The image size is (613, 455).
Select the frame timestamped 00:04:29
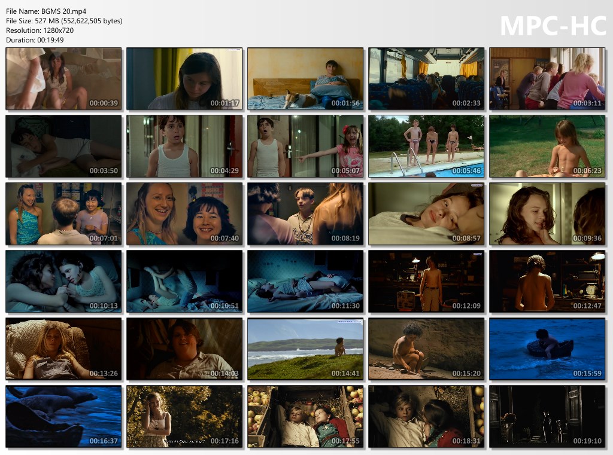point(184,146)
